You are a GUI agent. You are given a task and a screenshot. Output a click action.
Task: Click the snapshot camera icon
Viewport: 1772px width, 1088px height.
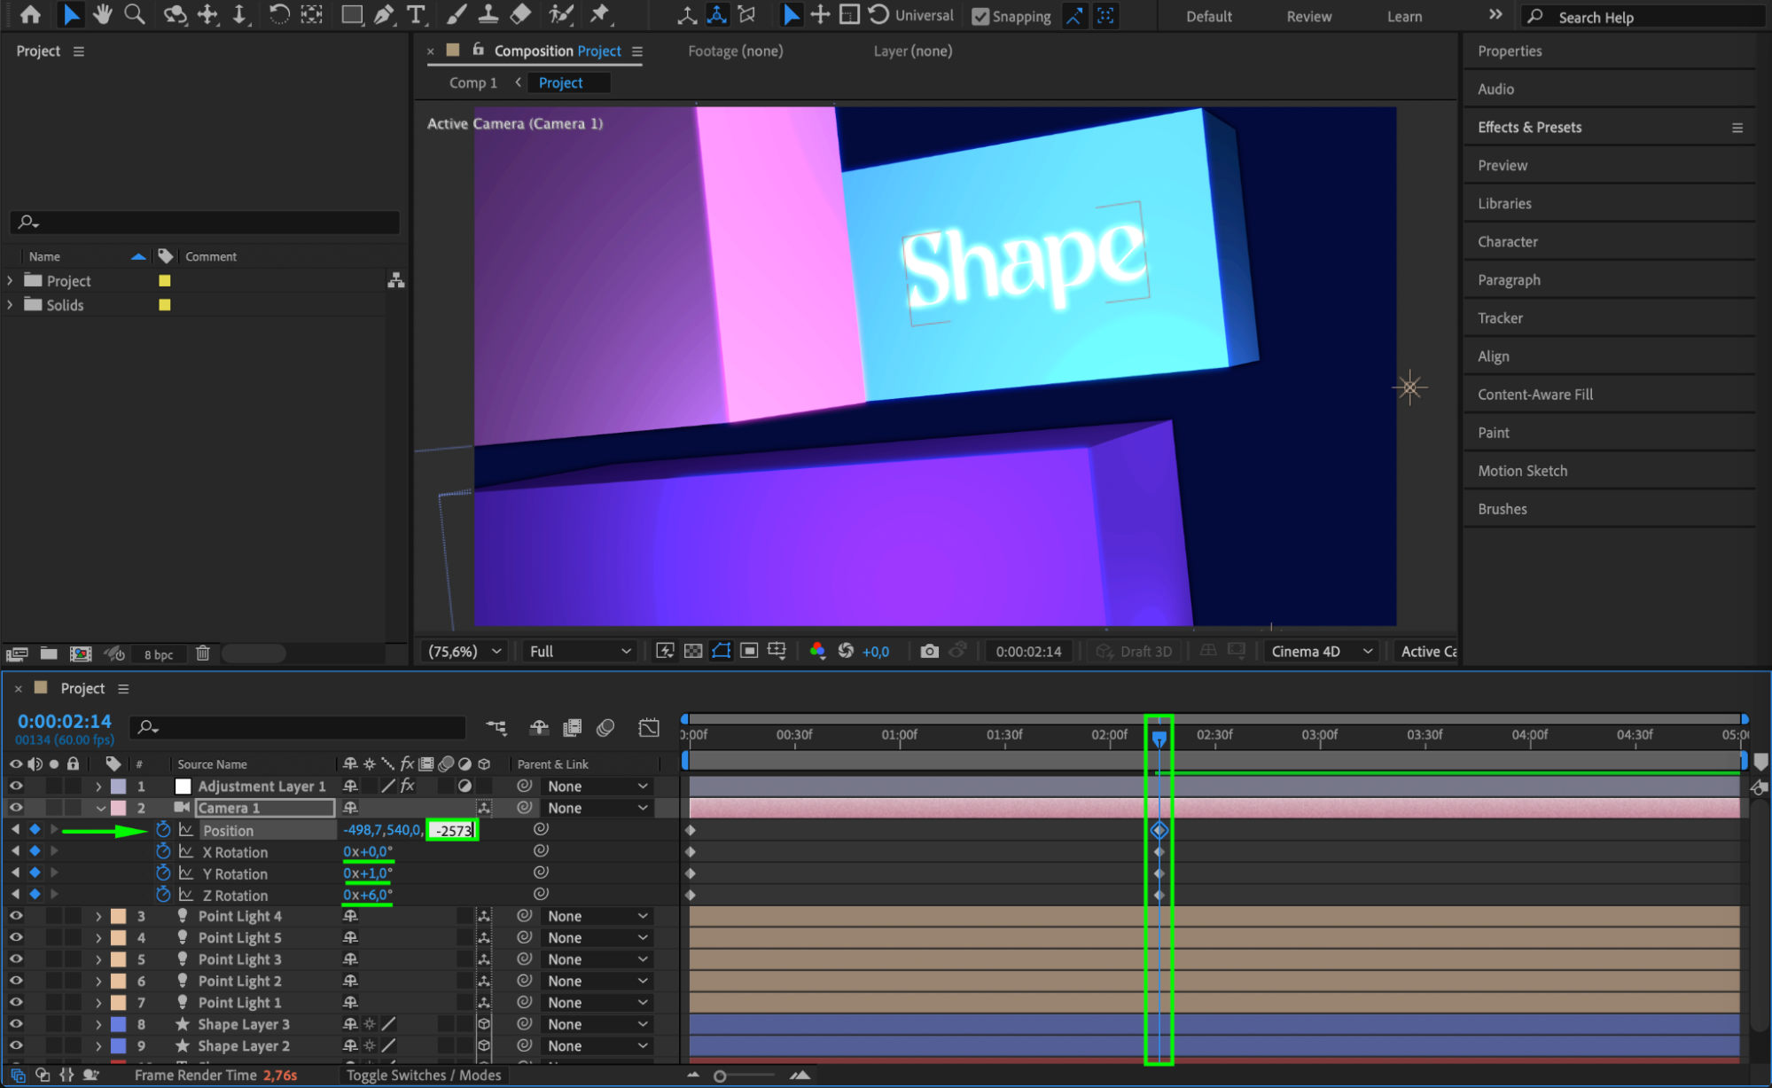929,651
